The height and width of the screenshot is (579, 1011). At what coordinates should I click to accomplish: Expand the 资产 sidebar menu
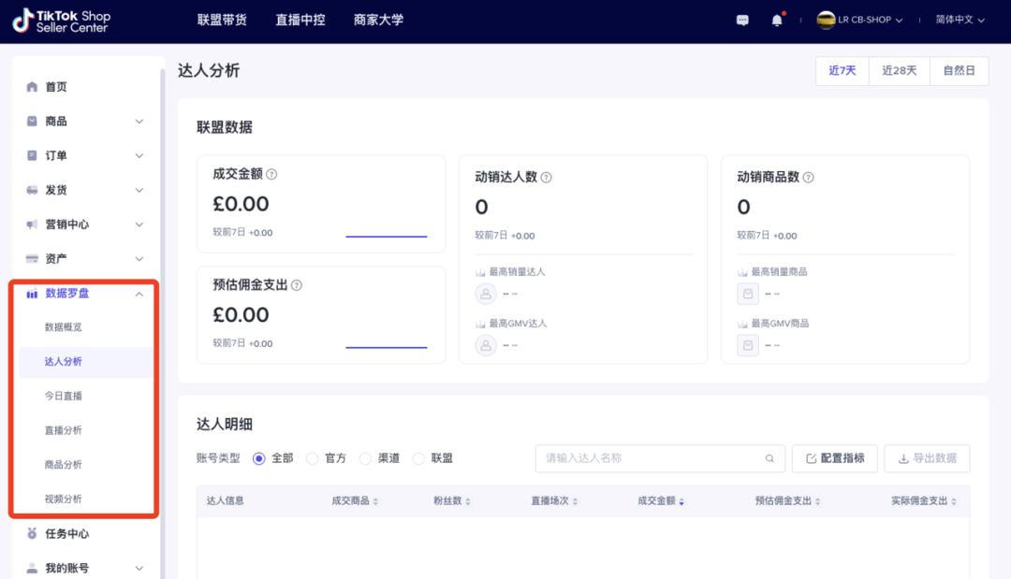(139, 259)
